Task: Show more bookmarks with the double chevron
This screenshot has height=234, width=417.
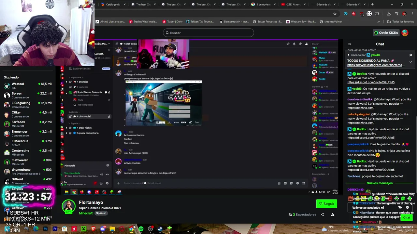Action: click(x=378, y=22)
